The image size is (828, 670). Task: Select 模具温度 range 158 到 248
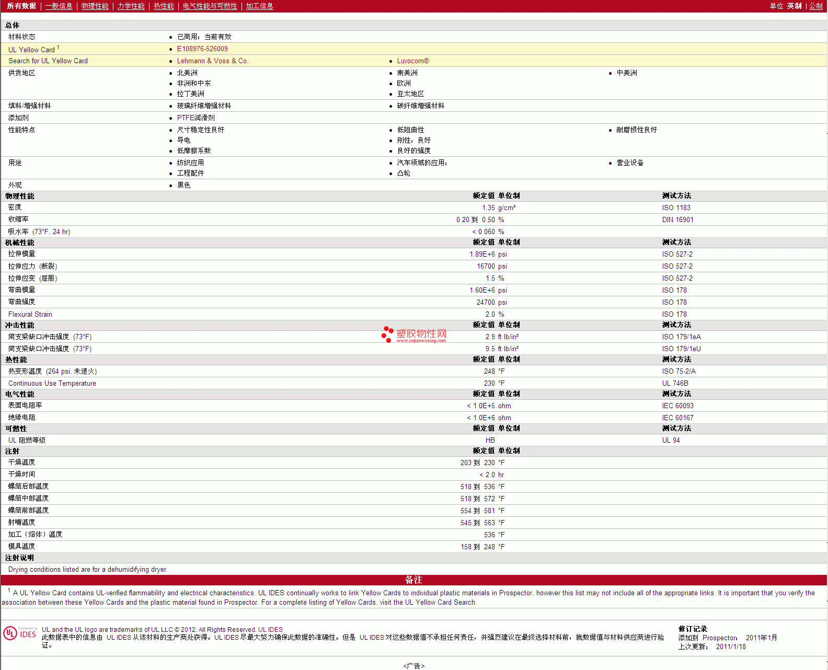click(477, 547)
